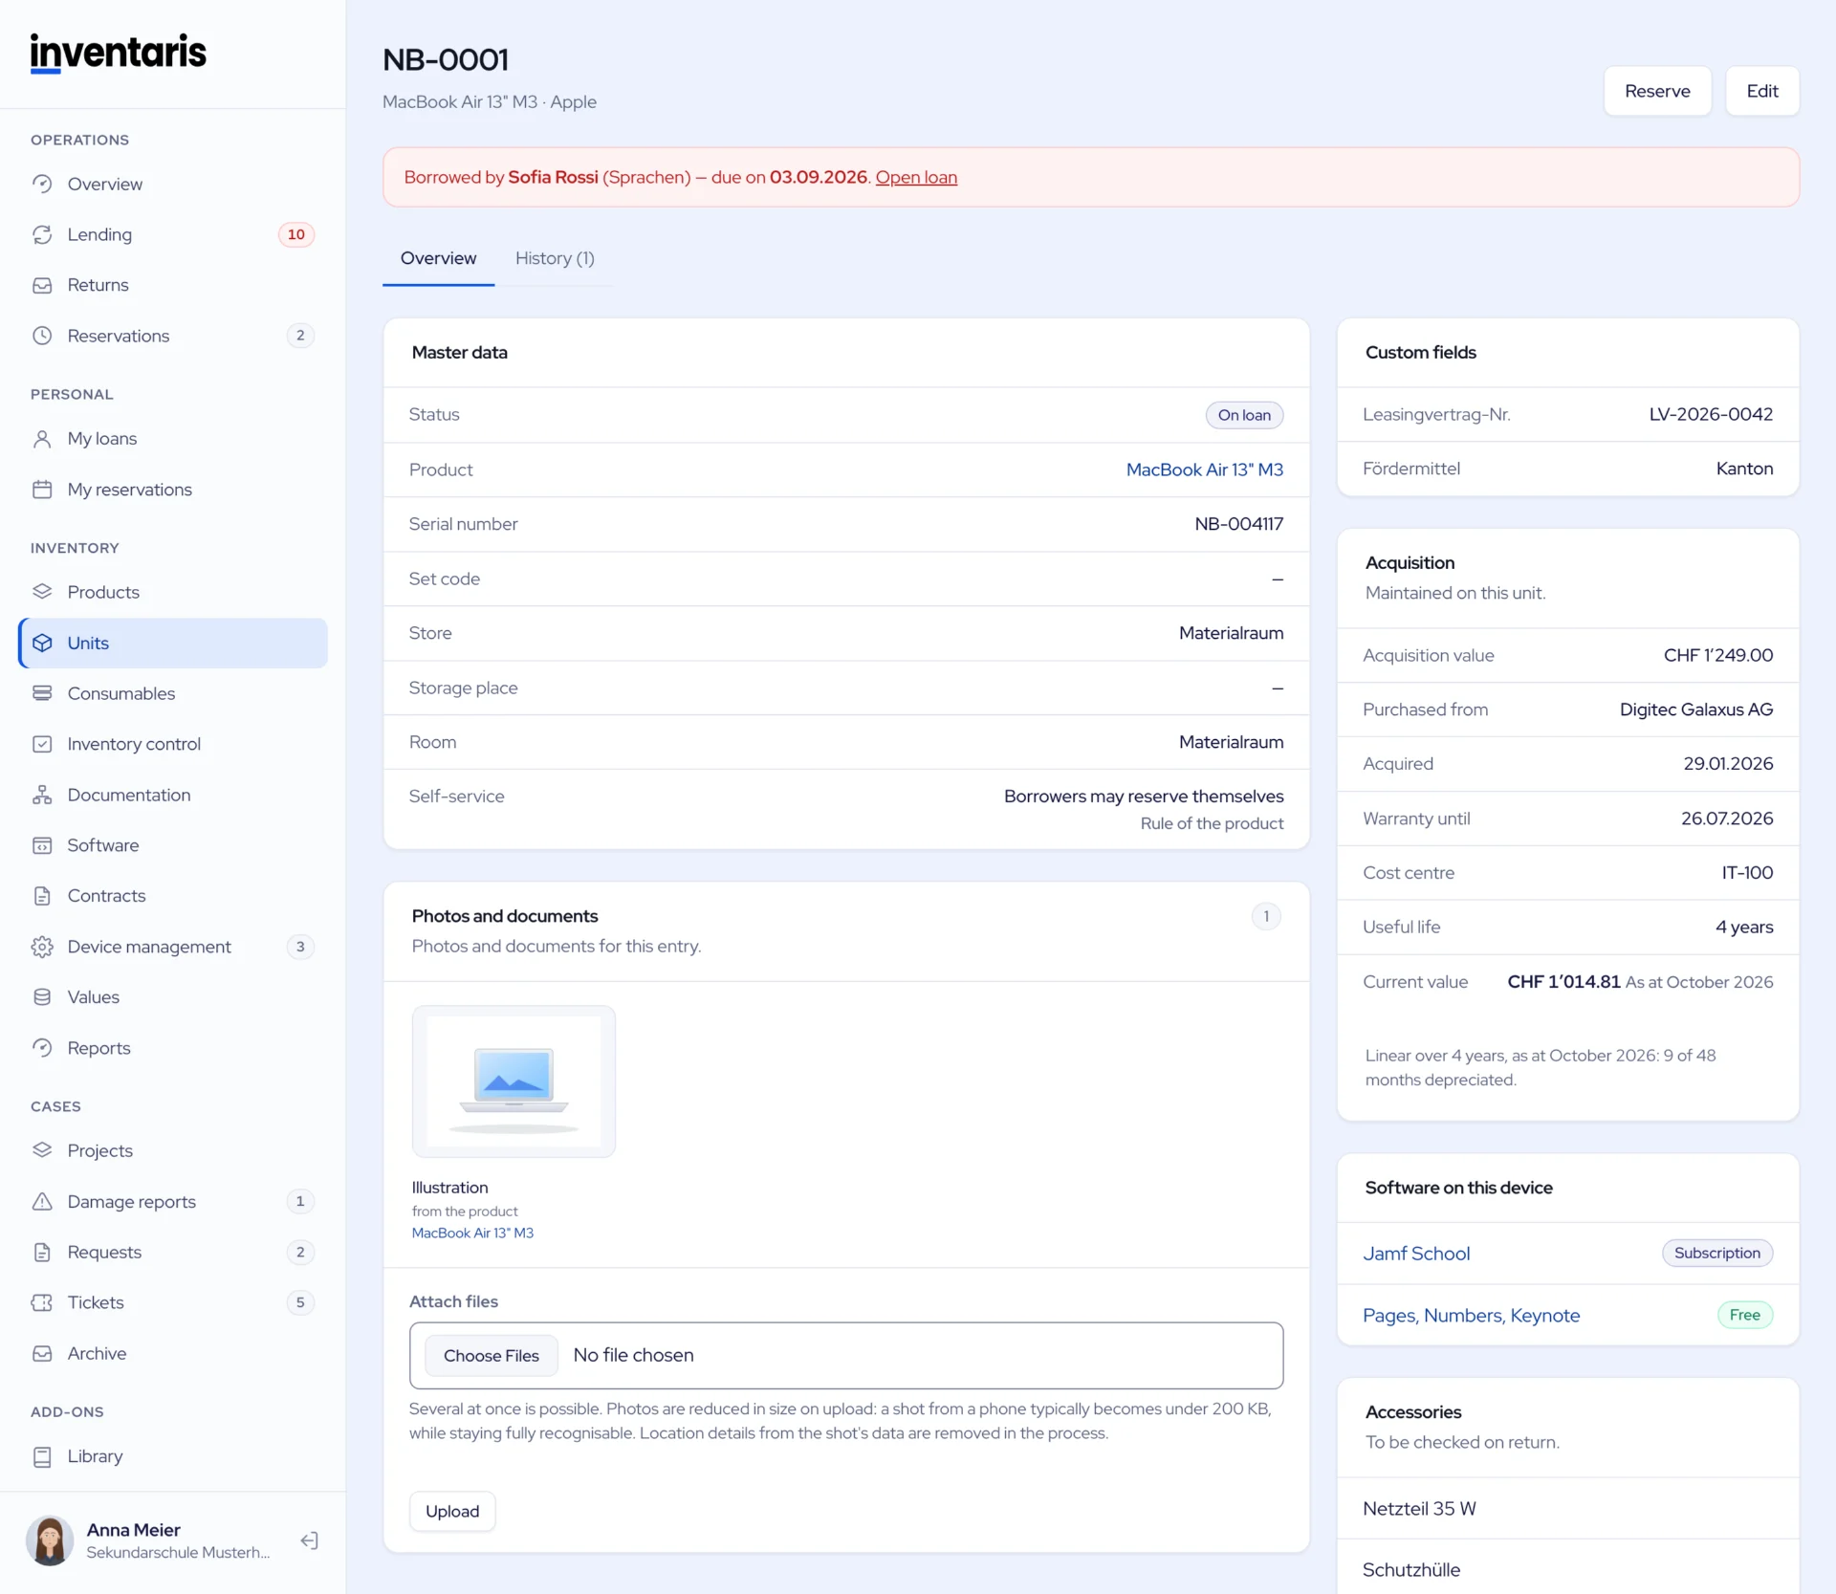Click the Consumables stack icon
This screenshot has width=1836, height=1594.
42,693
